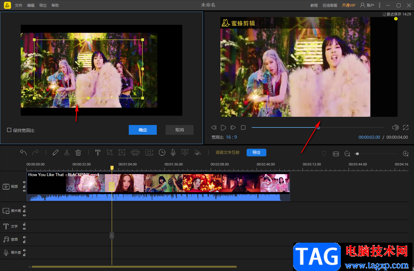The width and height of the screenshot is (414, 271).
Task: Change the 16 : 9 aspect ratio
Action: coord(231,137)
